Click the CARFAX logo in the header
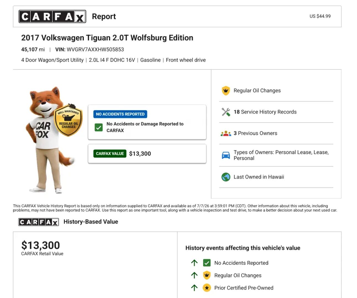The image size is (357, 298). [x=52, y=17]
